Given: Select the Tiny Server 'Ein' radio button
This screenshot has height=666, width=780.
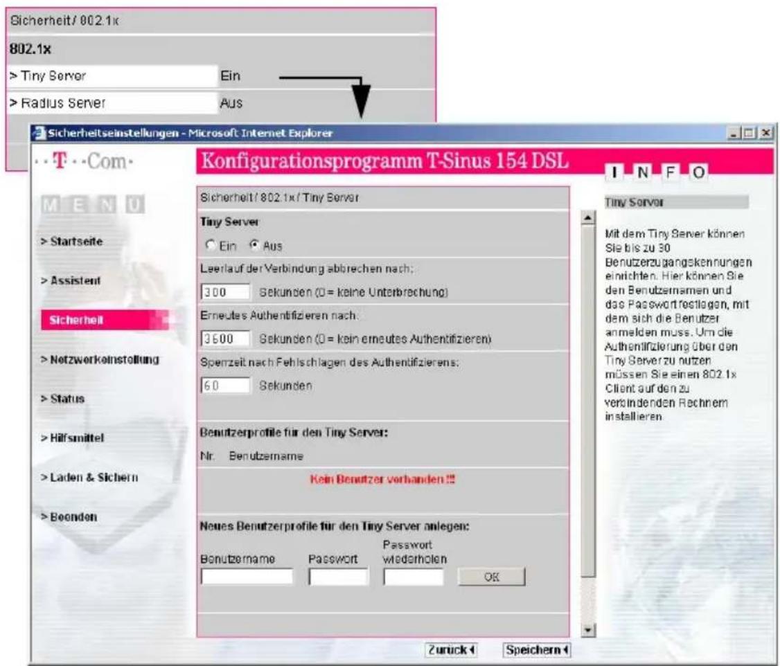Looking at the screenshot, I should (211, 245).
